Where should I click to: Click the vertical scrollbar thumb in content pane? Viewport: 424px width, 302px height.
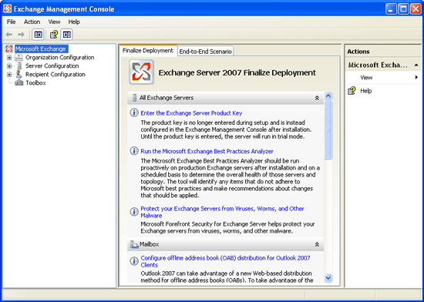328,130
